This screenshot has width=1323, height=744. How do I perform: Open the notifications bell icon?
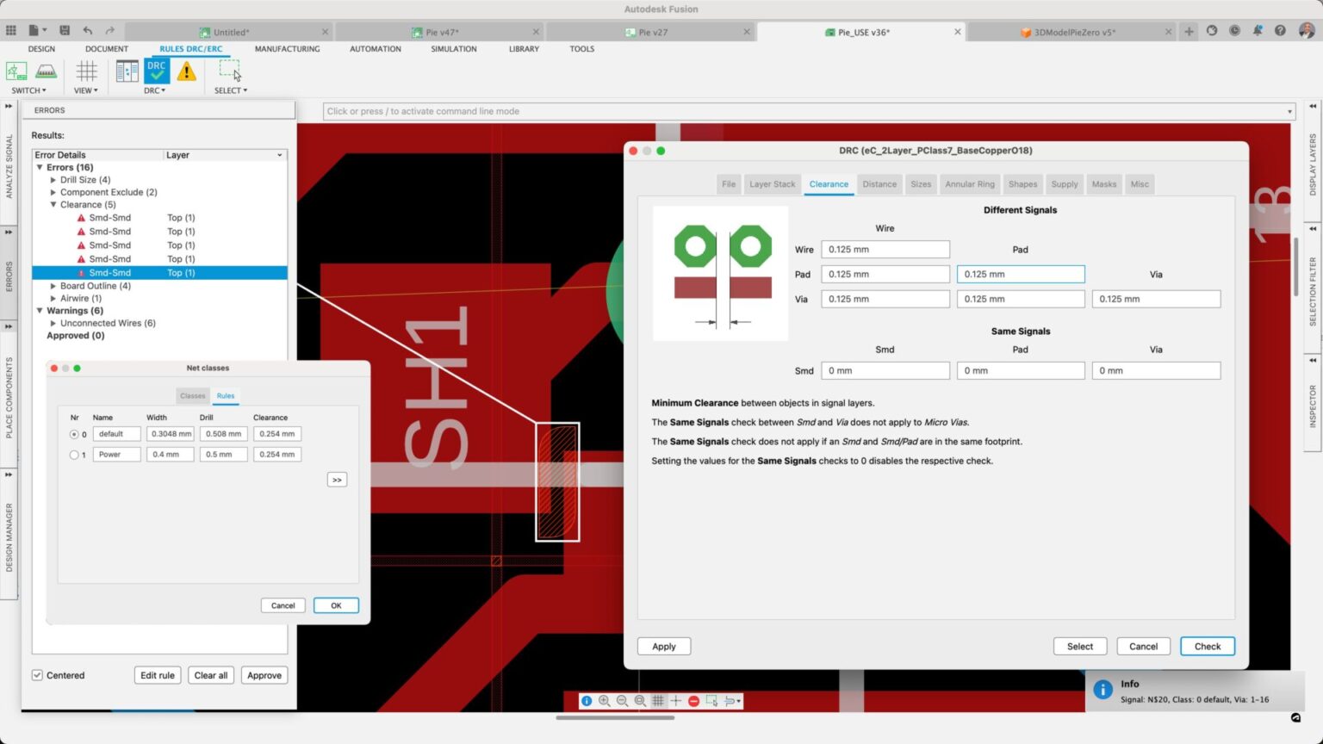click(1258, 28)
